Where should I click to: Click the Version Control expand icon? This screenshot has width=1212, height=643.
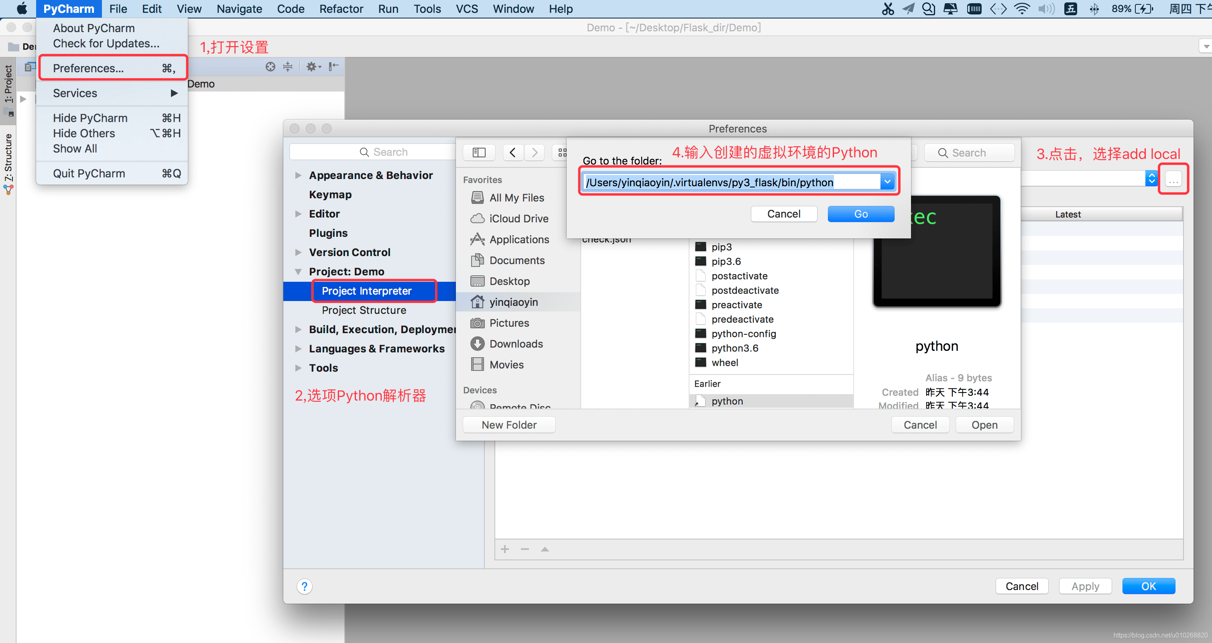point(300,252)
